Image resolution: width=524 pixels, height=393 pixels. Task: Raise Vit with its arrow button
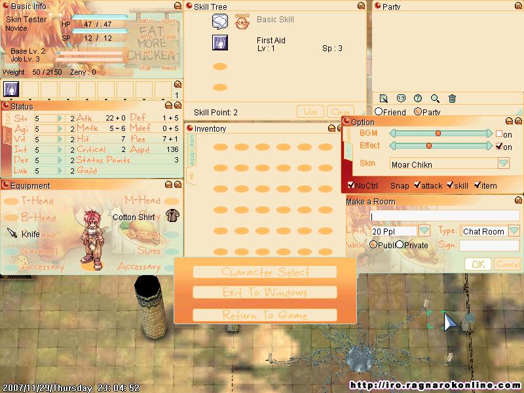[60, 140]
